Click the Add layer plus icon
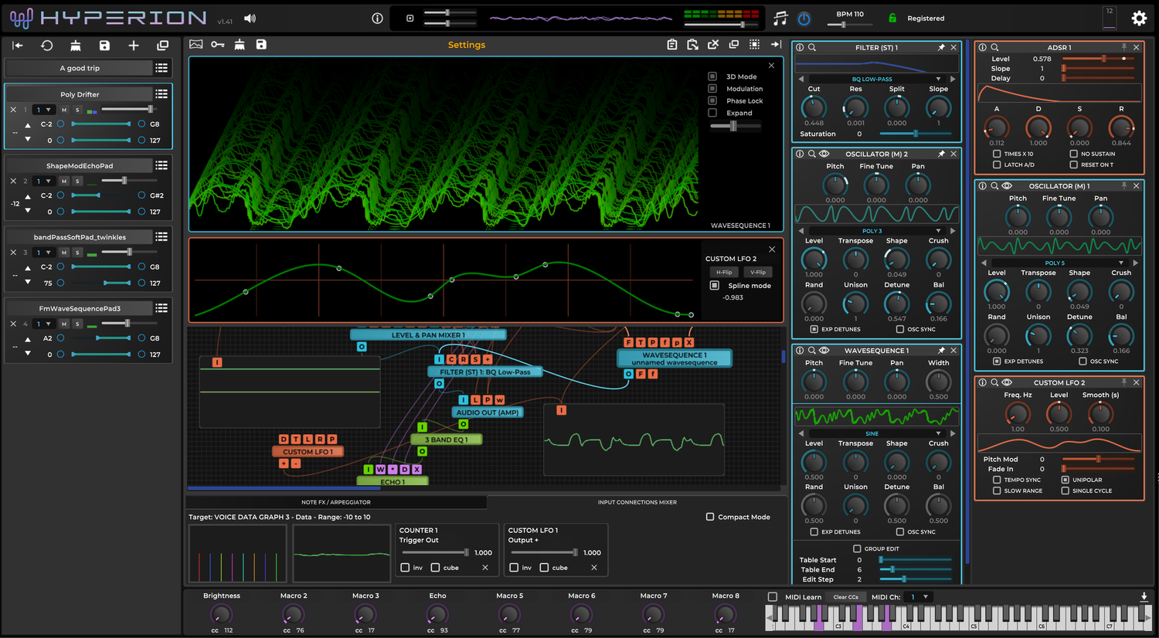Image resolution: width=1159 pixels, height=638 pixels. pyautogui.click(x=133, y=45)
